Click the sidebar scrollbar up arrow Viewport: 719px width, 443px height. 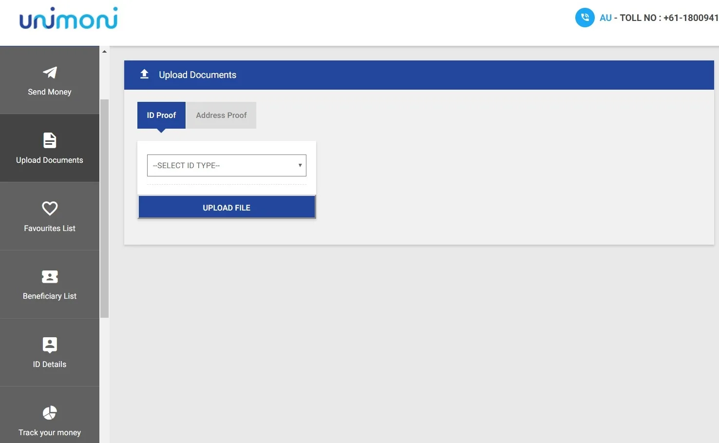click(x=104, y=51)
